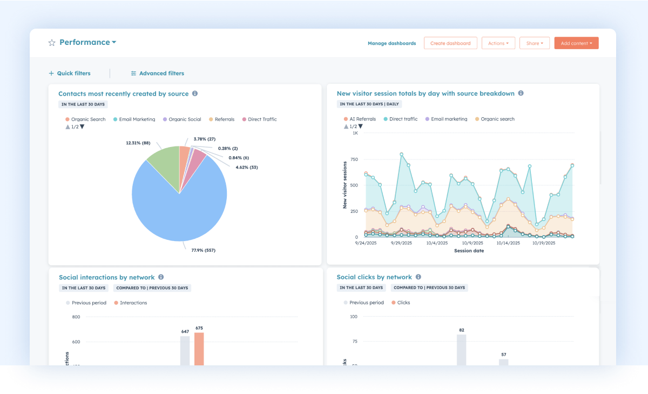Image resolution: width=648 pixels, height=394 pixels.
Task: Expand the Actions dropdown menu
Action: [x=498, y=43]
